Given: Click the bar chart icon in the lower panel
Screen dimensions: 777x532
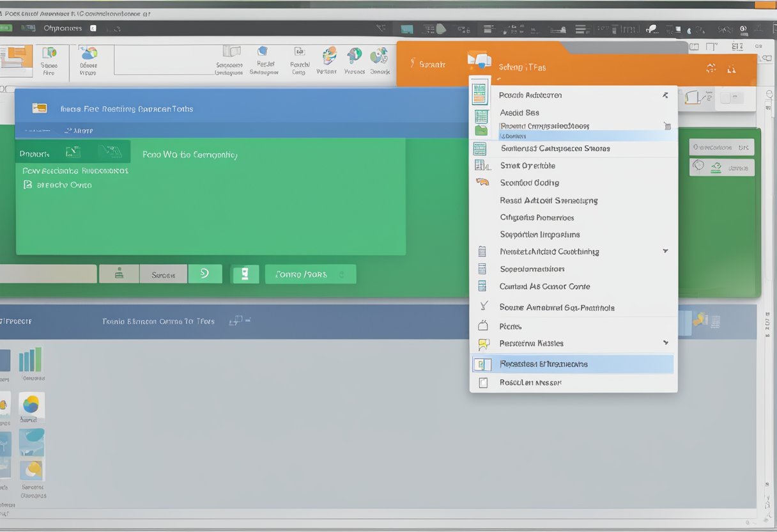Looking at the screenshot, I should (29, 360).
